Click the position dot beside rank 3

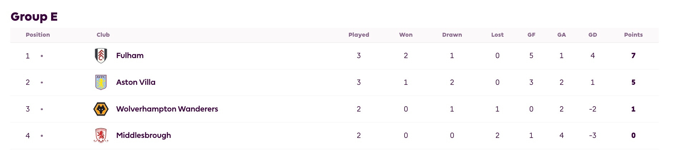42,109
